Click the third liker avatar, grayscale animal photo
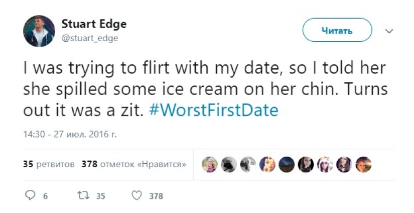The height and width of the screenshot is (213, 414). [248, 164]
